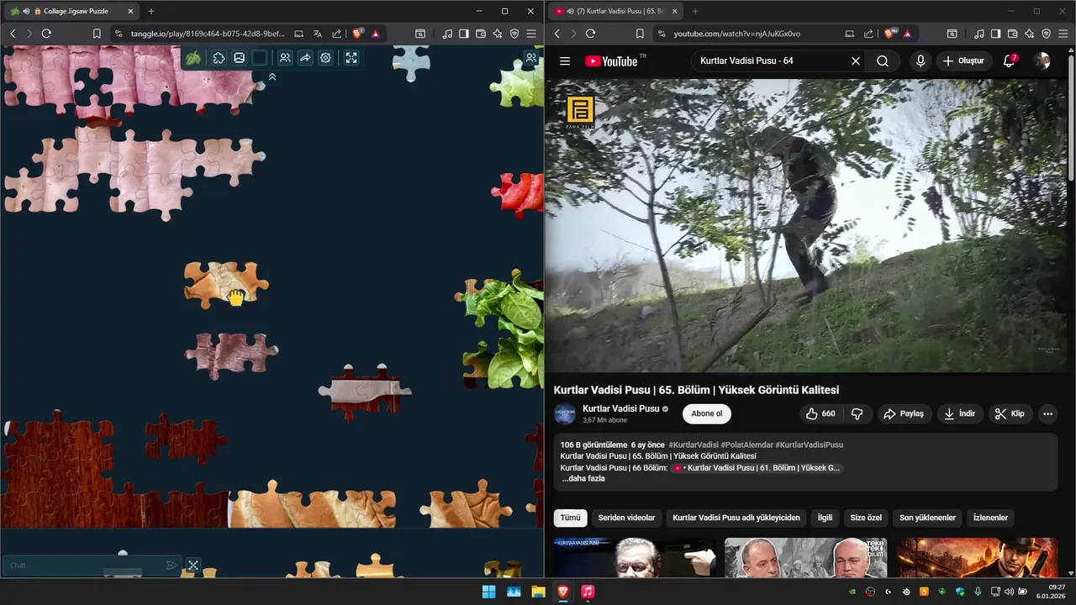Open the Oluştur create button

click(x=963, y=60)
